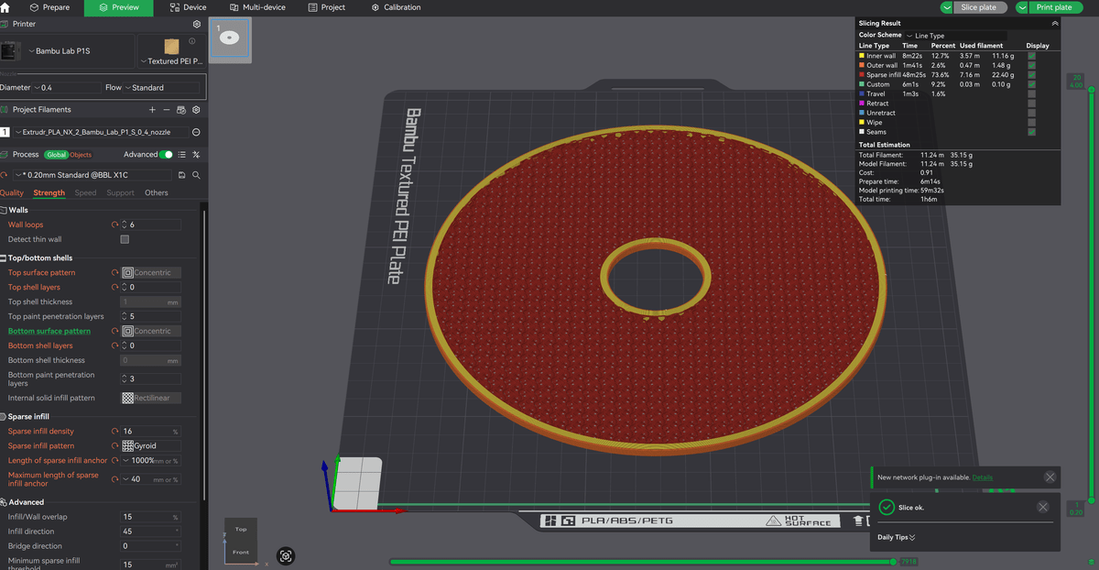The height and width of the screenshot is (570, 1099).
Task: Enable Detect thin wall checkbox
Action: click(125, 239)
